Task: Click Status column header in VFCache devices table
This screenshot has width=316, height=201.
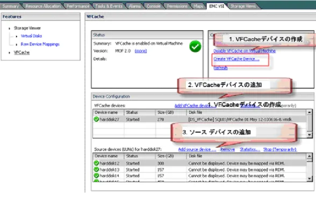Action: [140, 112]
